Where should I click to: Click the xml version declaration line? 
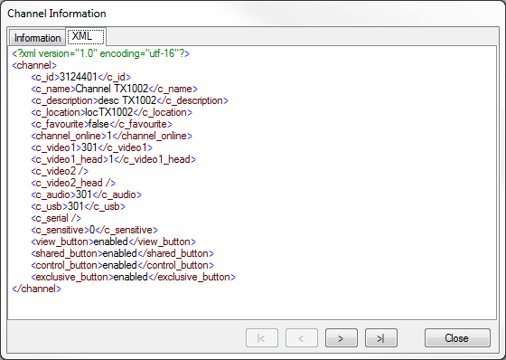[100, 53]
